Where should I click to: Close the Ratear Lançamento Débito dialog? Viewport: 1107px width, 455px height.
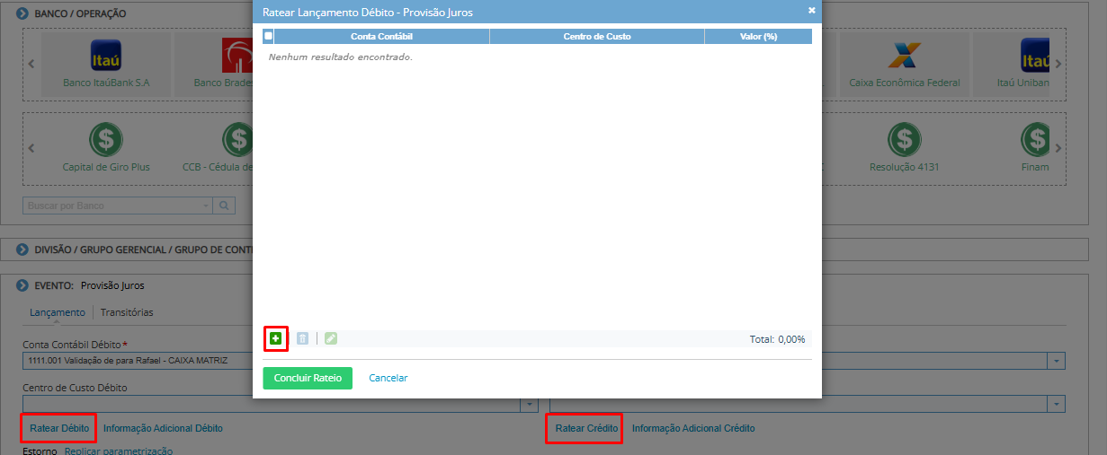point(812,11)
